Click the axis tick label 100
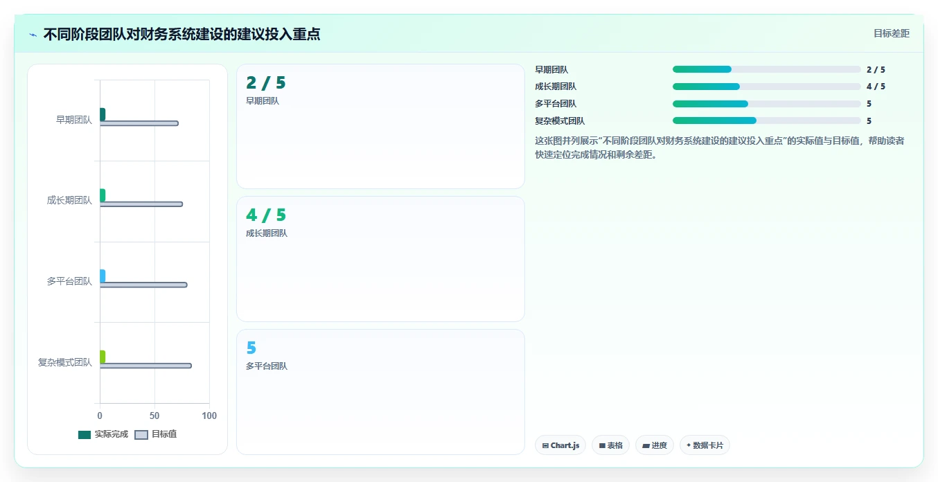938x482 pixels. point(209,416)
